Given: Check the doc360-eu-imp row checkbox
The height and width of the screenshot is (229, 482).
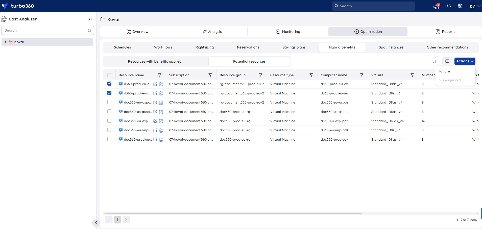Looking at the screenshot, I should pyautogui.click(x=109, y=130).
